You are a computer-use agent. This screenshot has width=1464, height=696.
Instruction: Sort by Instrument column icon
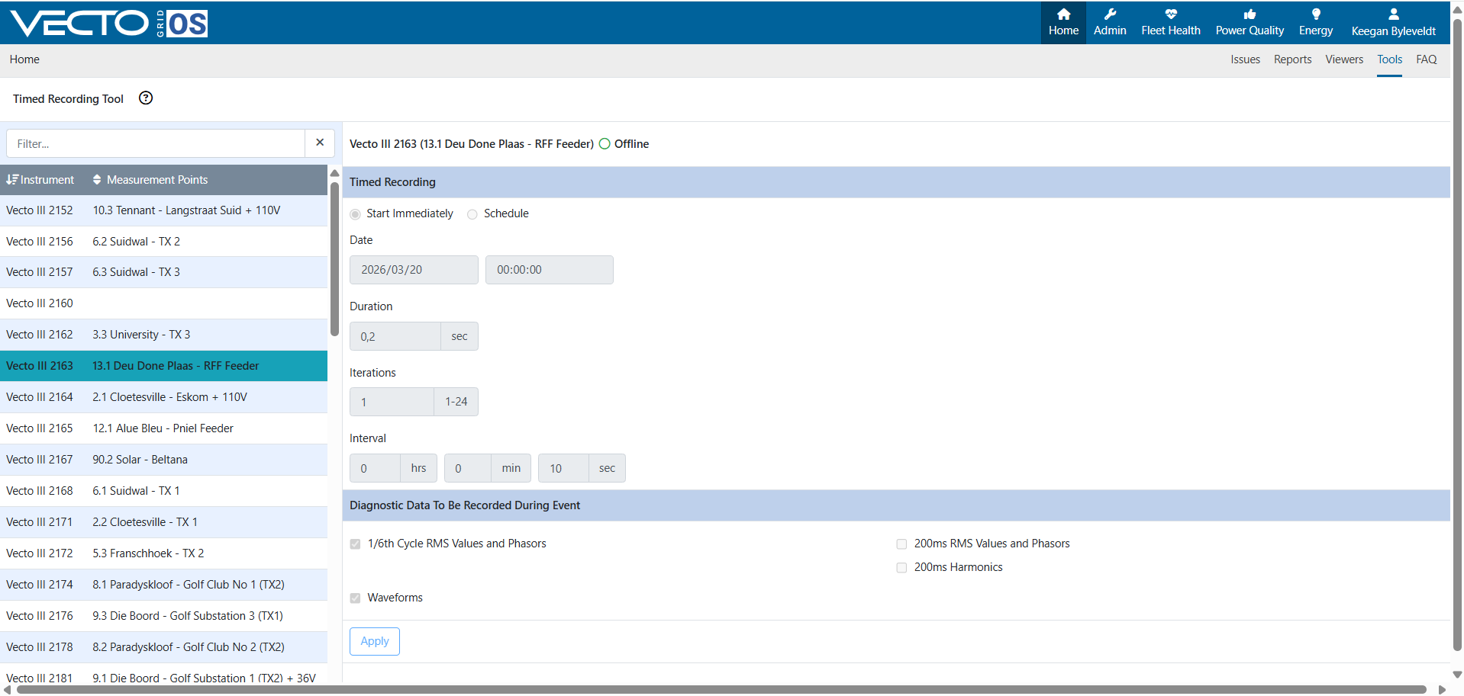coord(12,180)
